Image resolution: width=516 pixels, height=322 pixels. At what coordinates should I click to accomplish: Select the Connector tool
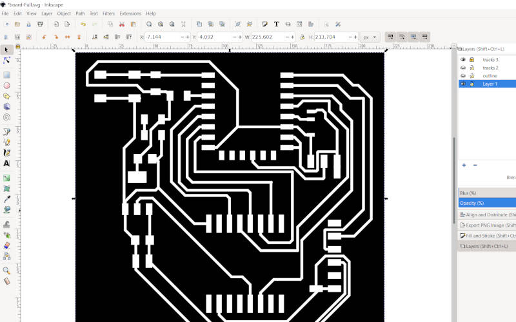coord(6,256)
